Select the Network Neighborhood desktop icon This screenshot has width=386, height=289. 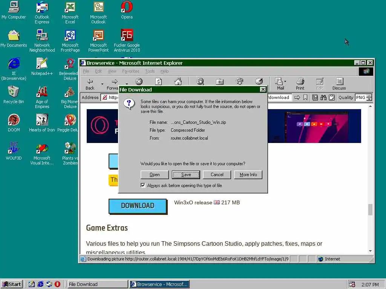(42, 41)
